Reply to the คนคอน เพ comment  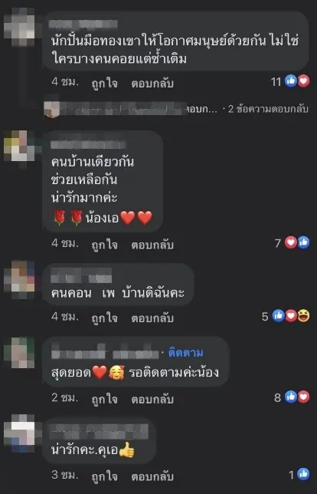point(152,318)
